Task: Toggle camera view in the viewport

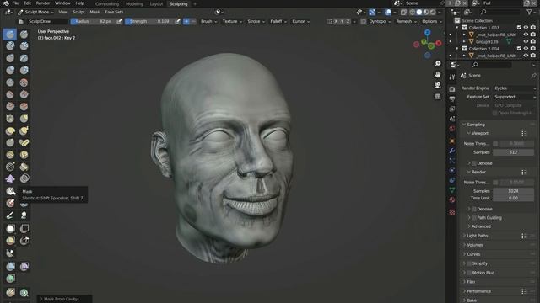Action: 437,85
